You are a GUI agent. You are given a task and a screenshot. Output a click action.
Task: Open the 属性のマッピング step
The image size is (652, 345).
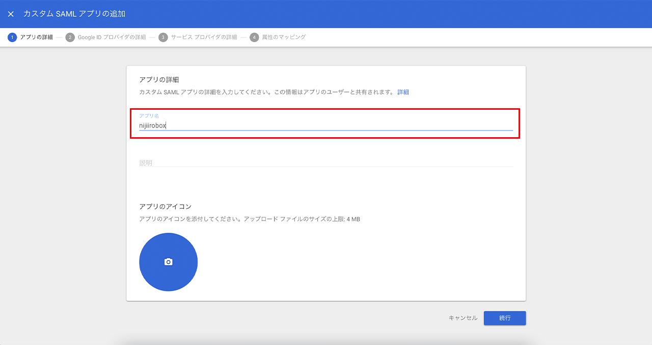pyautogui.click(x=284, y=37)
